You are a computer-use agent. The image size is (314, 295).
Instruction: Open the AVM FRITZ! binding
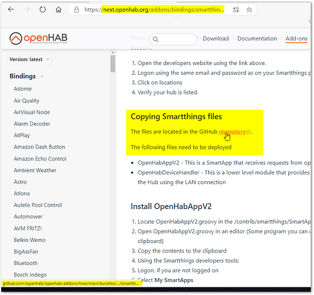click(28, 228)
